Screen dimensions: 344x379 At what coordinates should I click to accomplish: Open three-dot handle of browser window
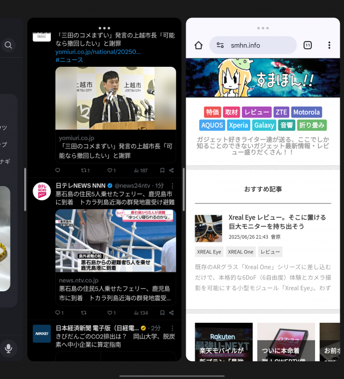(x=263, y=28)
